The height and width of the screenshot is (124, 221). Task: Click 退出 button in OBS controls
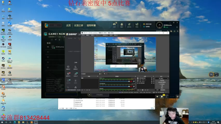coord(162,88)
